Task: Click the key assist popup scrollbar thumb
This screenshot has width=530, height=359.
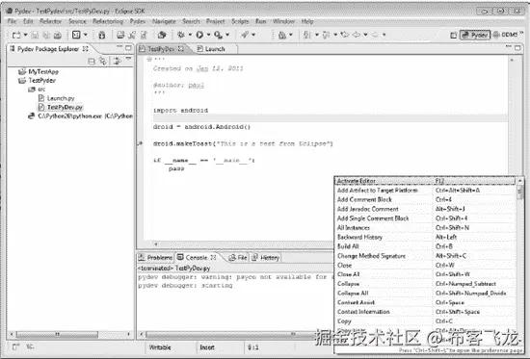Action: (x=519, y=192)
